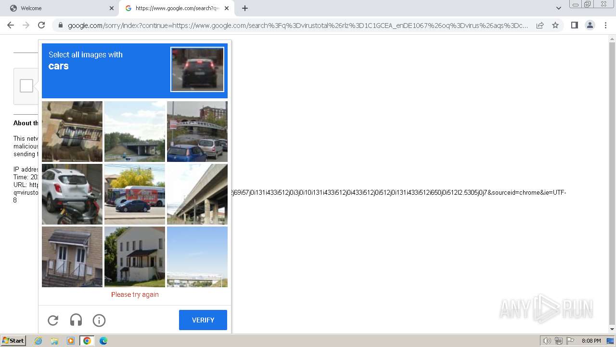Launch Internet Explorer from taskbar
Viewport: 616px width, 347px height.
[38, 341]
